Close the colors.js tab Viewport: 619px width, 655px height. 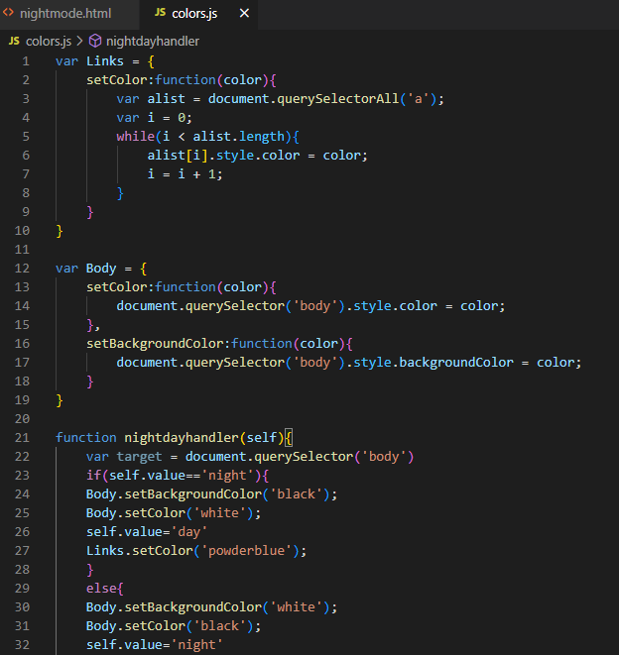click(x=244, y=13)
